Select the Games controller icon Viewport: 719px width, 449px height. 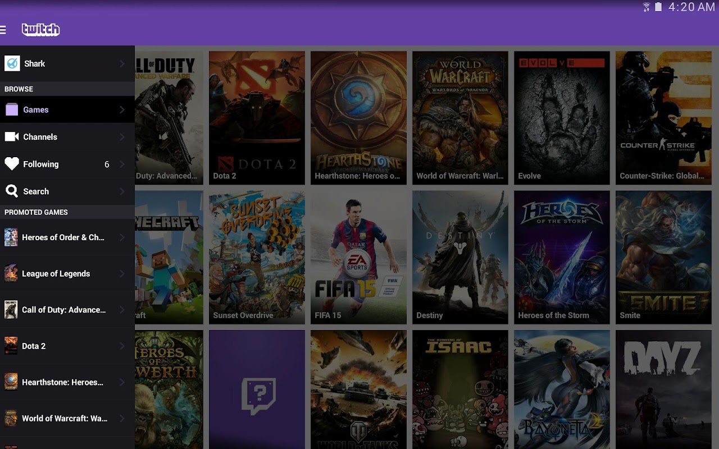12,109
